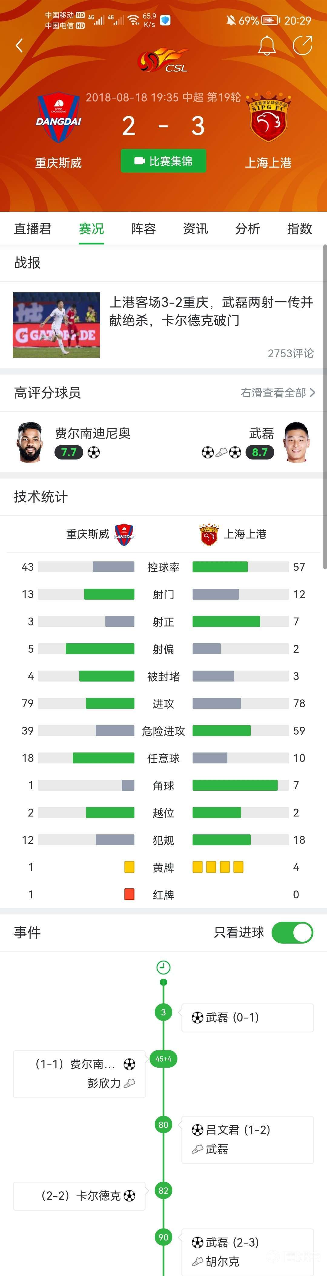The width and height of the screenshot is (327, 1276).
Task: Tap the 比赛集锦 highlights button
Action: tap(163, 160)
